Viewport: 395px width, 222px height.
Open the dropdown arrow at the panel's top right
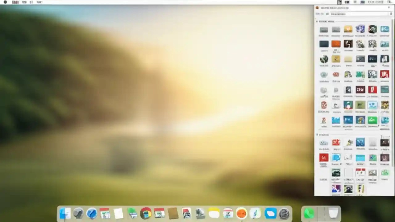coord(388,8)
